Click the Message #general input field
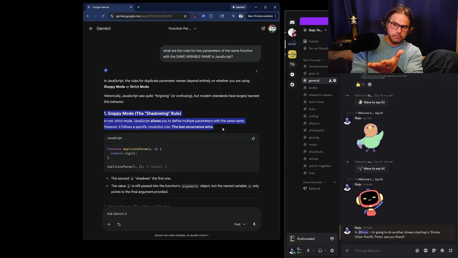Screen dimensions: 458x258 point(383,250)
